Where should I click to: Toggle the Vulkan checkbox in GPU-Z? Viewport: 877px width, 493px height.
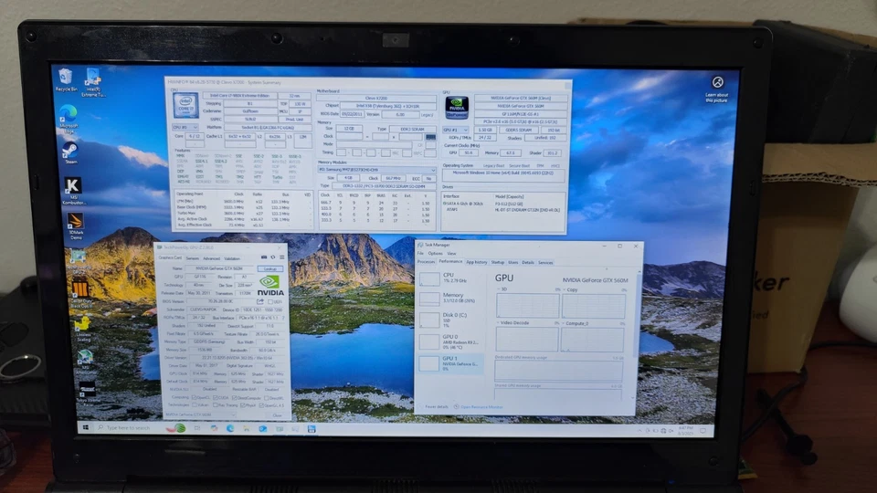pos(194,404)
